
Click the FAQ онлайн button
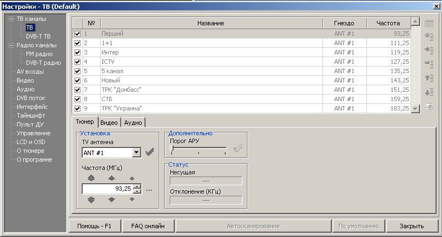147,226
